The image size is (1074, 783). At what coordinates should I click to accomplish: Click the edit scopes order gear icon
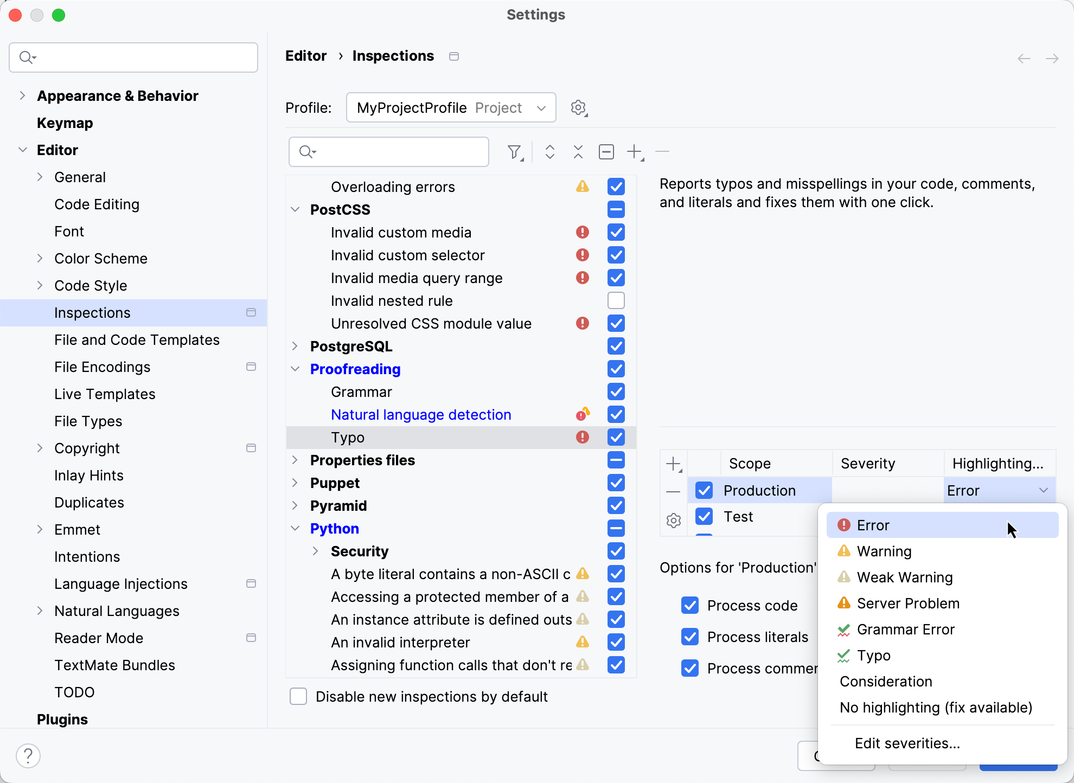pyautogui.click(x=673, y=521)
